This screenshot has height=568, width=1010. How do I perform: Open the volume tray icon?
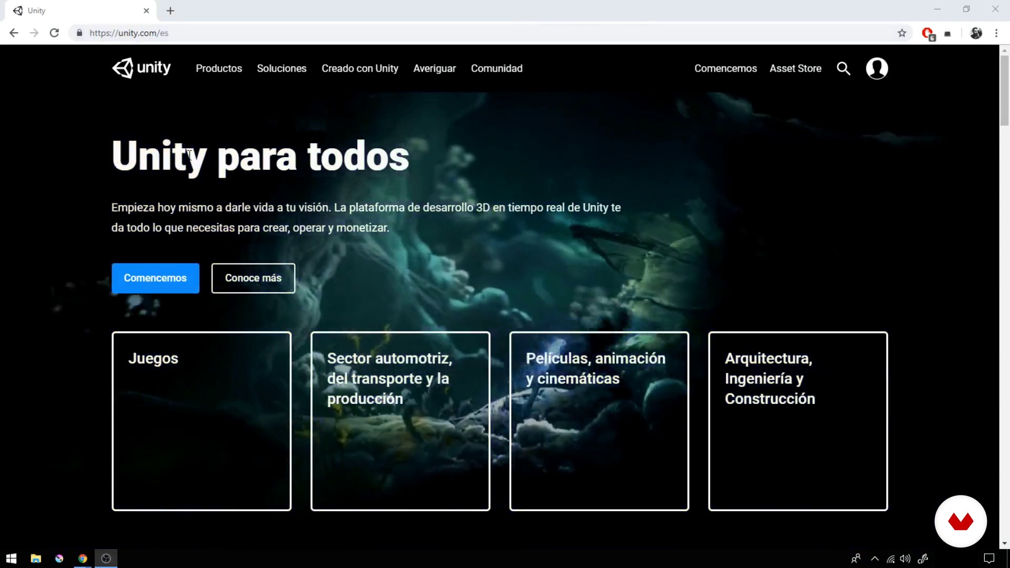click(905, 559)
